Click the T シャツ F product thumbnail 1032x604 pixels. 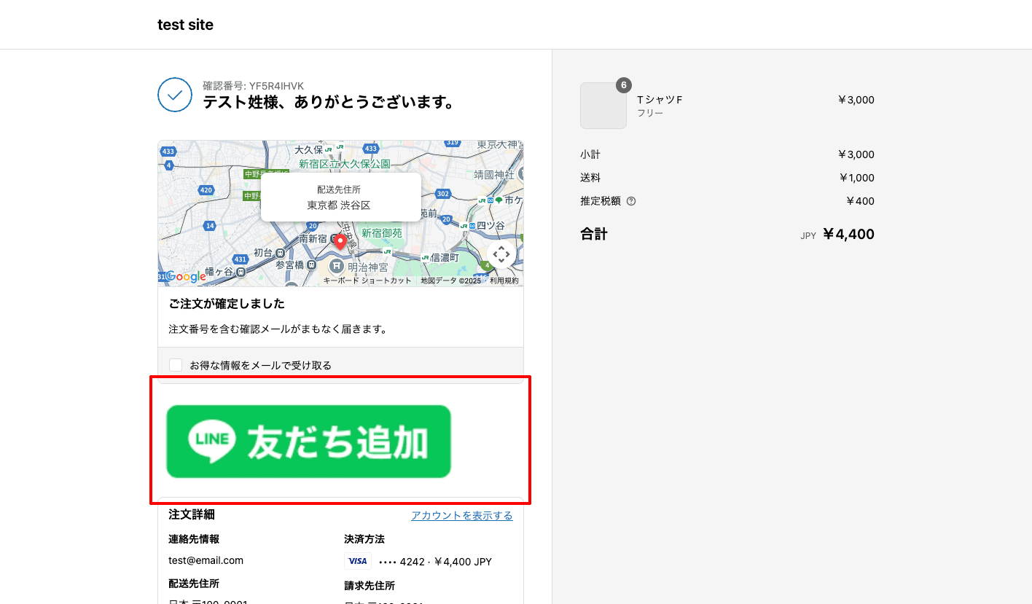pos(603,106)
